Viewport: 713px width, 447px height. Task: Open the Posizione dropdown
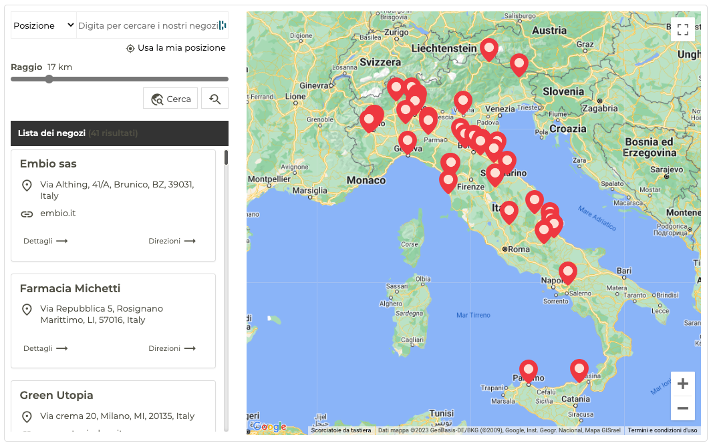(43, 25)
